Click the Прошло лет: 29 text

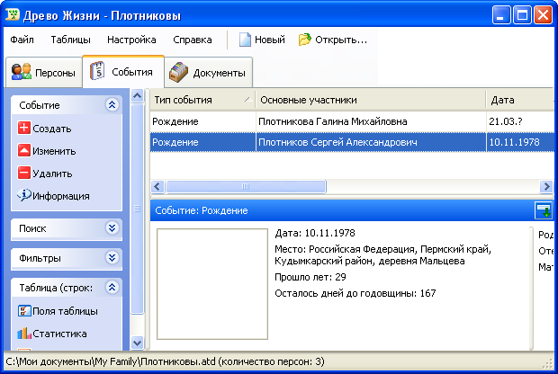coord(310,277)
